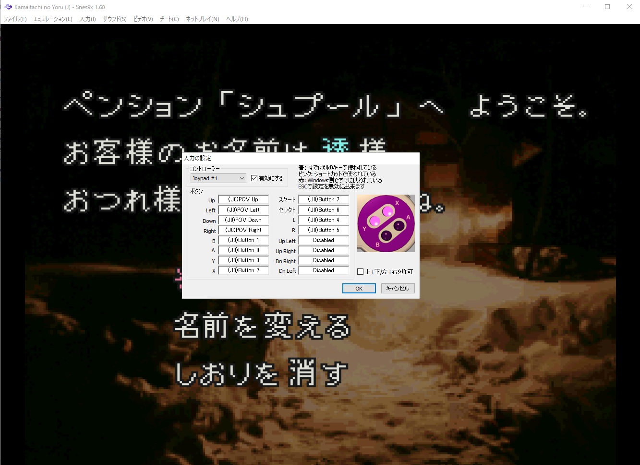The image size is (640, 465).
Task: Select the スタート binding field
Action: pyautogui.click(x=324, y=199)
